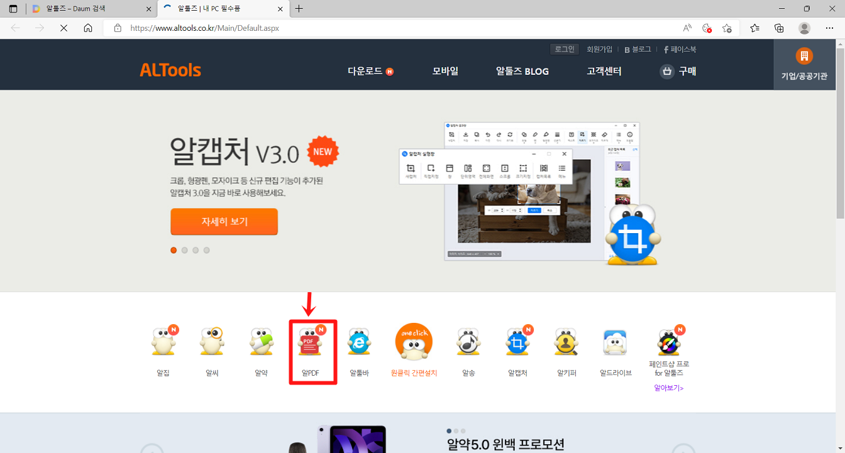Go back to previous page
The image size is (845, 453).
(16, 28)
